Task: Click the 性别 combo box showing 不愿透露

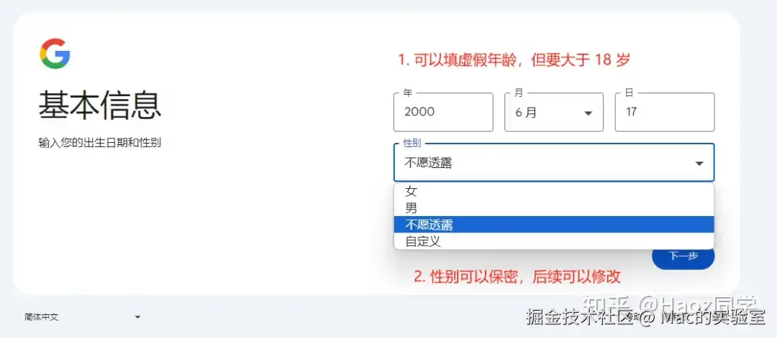Action: tap(553, 163)
